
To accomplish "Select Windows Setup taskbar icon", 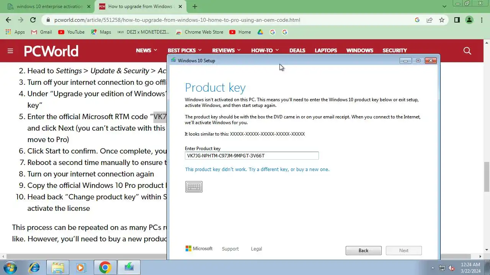I will coord(129,267).
